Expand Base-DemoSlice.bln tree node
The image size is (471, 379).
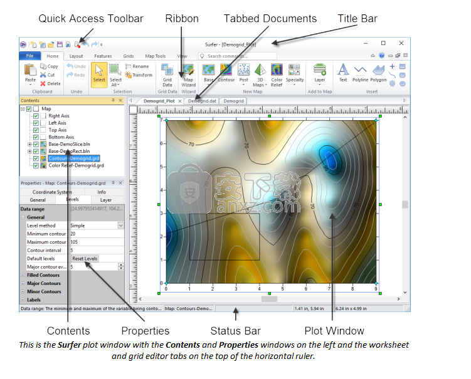click(29, 144)
